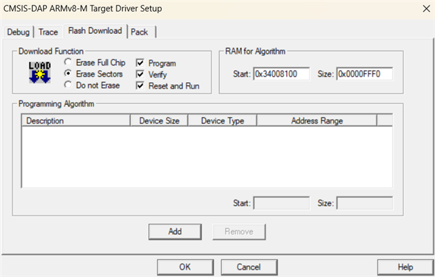Open the Trace tab

coord(48,32)
